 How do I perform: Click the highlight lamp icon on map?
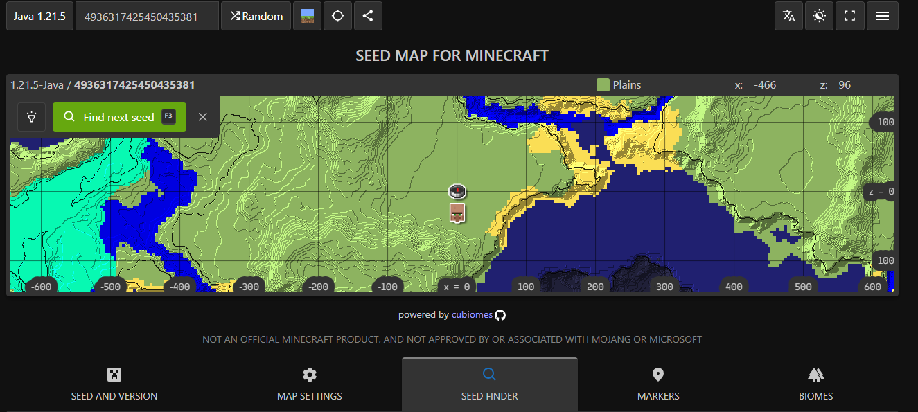[x=31, y=117]
